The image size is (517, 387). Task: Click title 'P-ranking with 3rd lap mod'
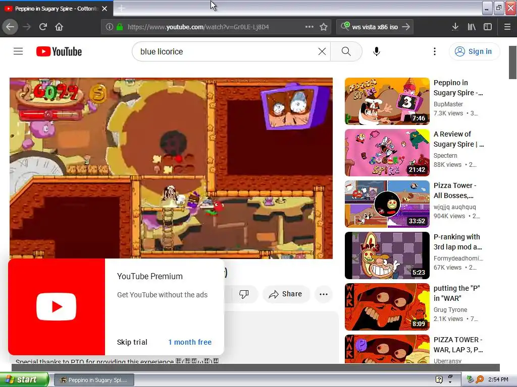tap(458, 242)
